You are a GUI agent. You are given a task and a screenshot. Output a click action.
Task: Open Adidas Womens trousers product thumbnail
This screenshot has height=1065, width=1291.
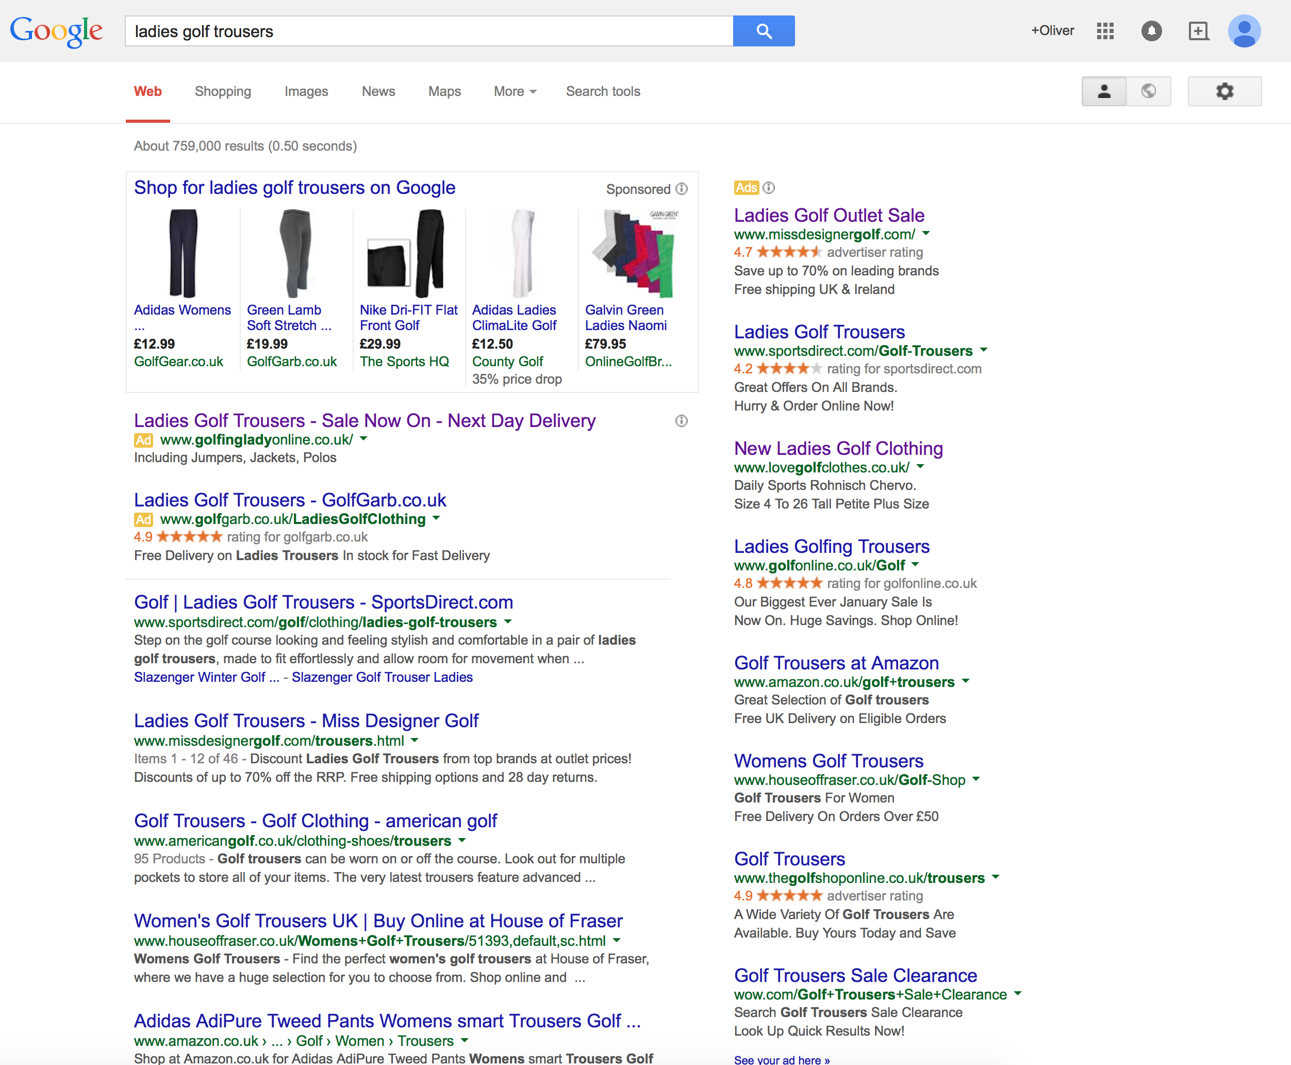pos(183,253)
